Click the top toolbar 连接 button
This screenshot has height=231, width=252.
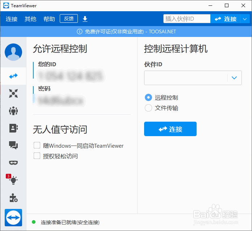(225, 19)
